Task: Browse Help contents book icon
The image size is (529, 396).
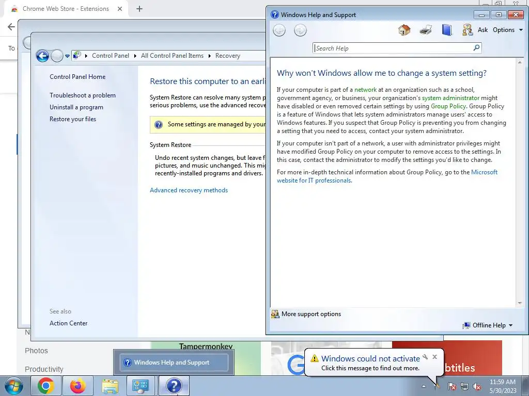Action: 447,30
